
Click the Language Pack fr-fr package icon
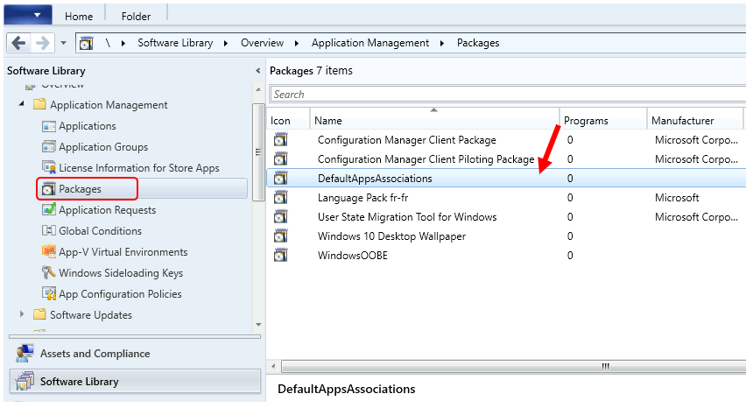tap(280, 197)
